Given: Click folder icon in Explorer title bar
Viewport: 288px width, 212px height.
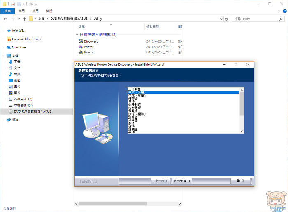Looking at the screenshot, I should click(x=5, y=4).
